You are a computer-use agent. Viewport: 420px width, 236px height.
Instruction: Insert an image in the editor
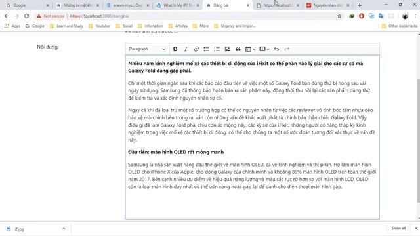(x=228, y=49)
